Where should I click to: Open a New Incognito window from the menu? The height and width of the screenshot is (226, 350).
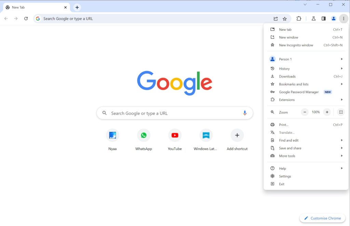click(296, 45)
